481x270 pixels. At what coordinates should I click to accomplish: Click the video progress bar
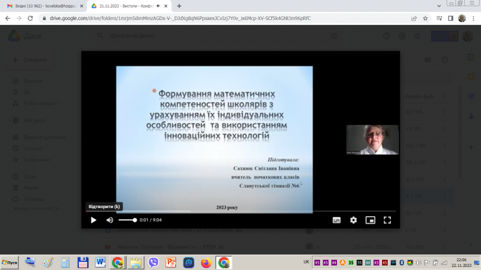click(240, 211)
